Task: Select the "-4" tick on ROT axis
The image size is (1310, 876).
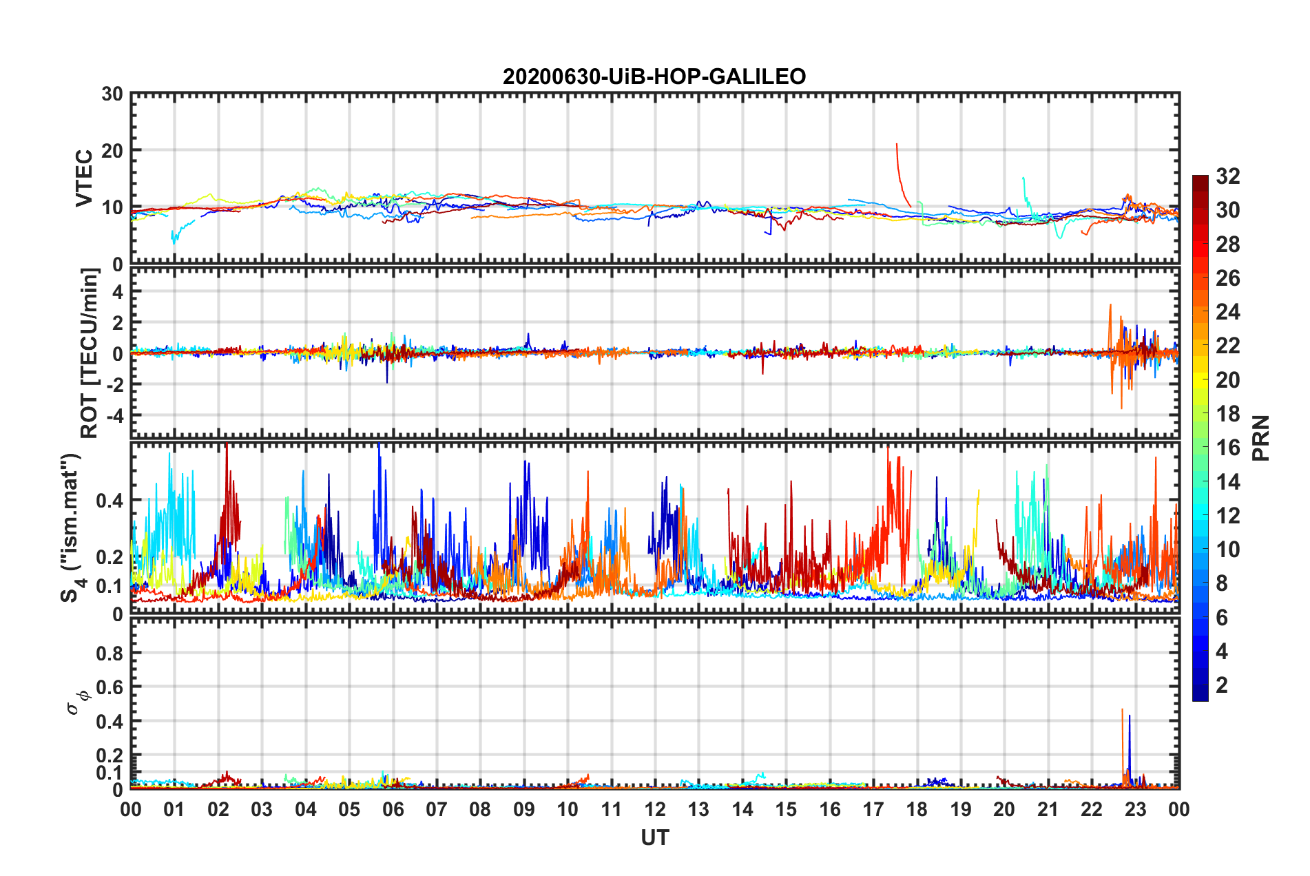Action: [114, 415]
